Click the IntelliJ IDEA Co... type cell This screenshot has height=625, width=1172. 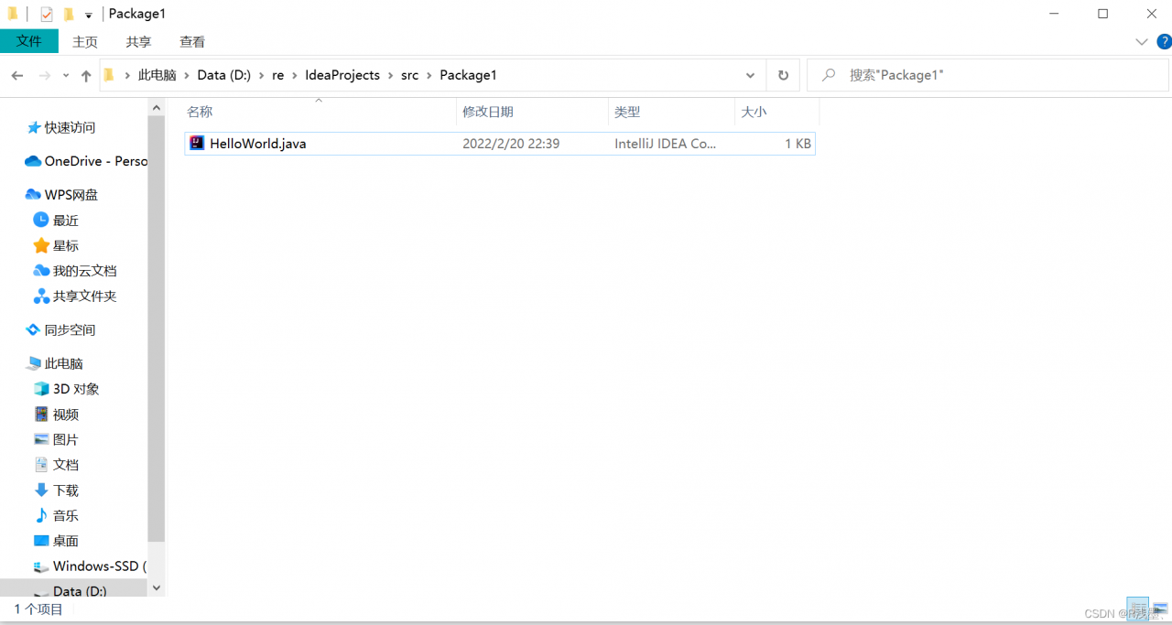tap(666, 144)
